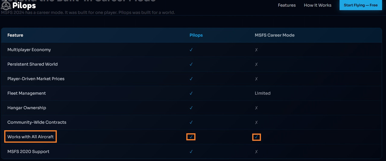This screenshot has width=386, height=161.
Task: Click the MSFS X mark for Hangar Ownership
Action: [256, 108]
